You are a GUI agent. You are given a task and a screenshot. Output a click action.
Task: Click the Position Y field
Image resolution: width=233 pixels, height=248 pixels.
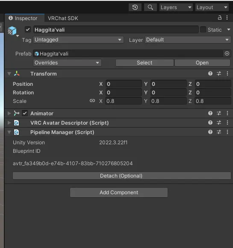tap(168, 84)
